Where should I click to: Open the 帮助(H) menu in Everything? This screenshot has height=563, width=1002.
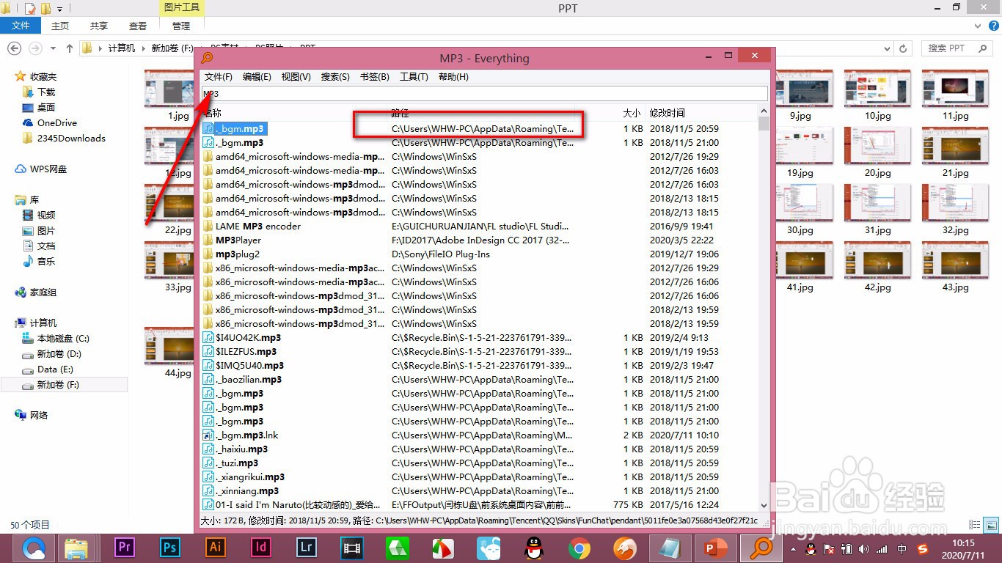tap(453, 77)
